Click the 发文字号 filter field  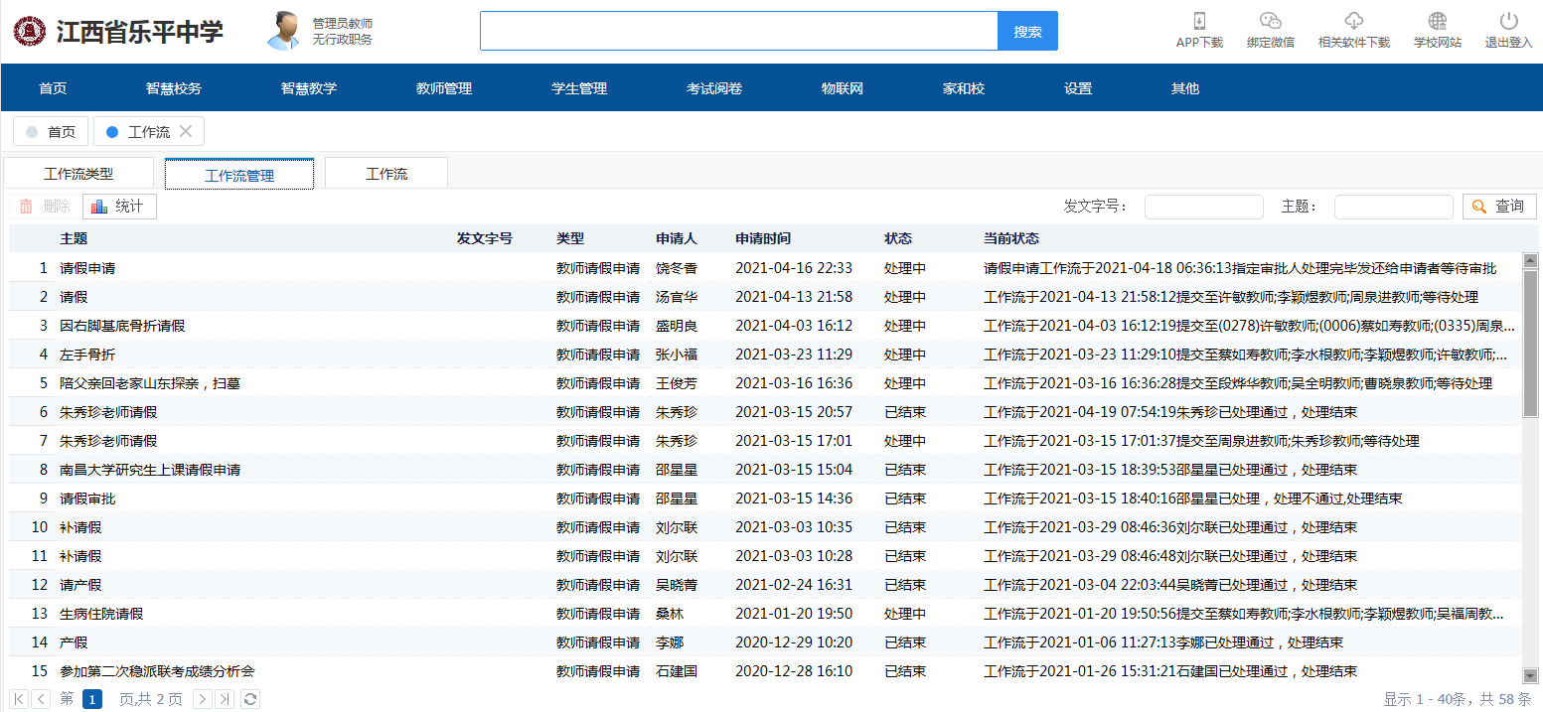point(1203,207)
